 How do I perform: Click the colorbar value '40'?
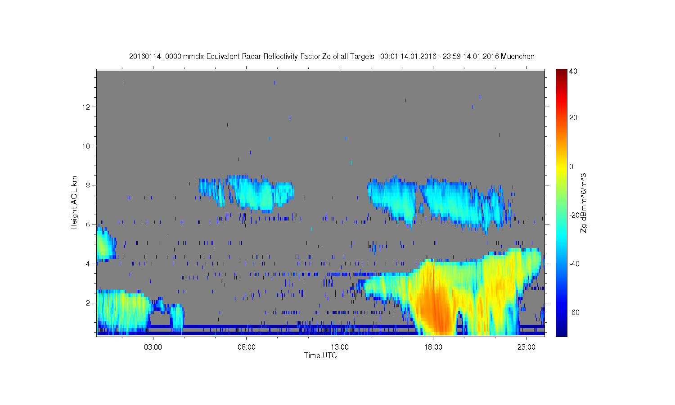click(x=573, y=71)
